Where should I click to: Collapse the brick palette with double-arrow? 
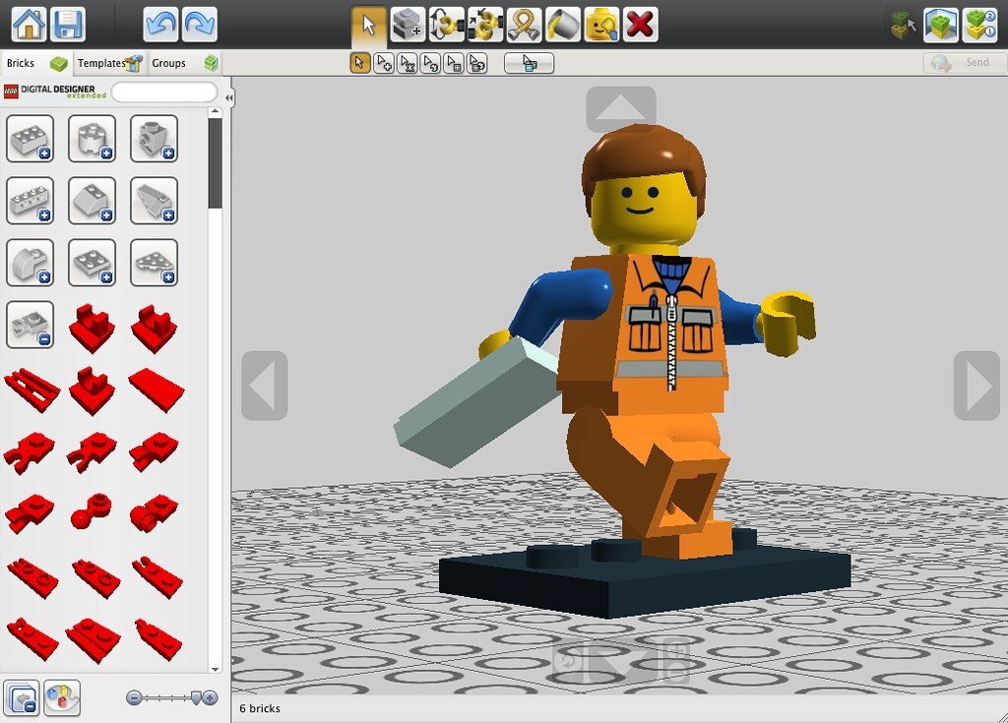pyautogui.click(x=228, y=97)
